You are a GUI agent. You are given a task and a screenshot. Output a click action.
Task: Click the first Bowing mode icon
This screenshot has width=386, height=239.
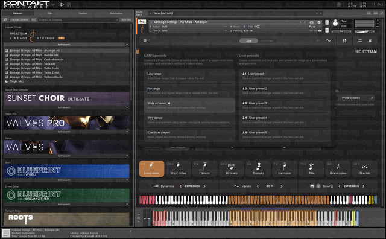click(x=312, y=186)
